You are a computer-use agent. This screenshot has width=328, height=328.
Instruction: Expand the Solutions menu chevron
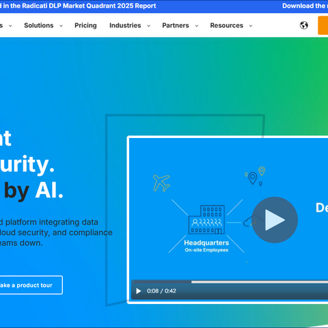[x=61, y=26]
